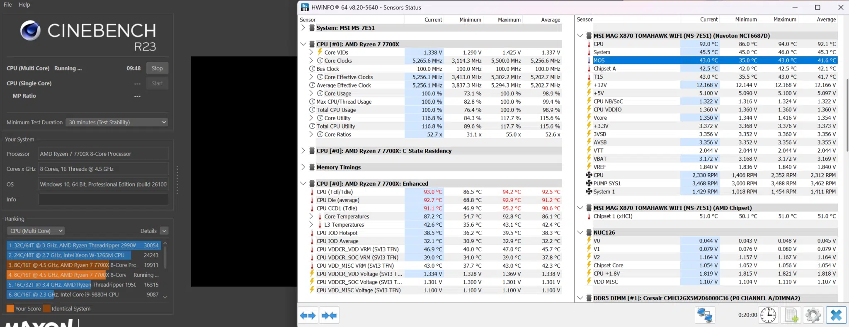Image resolution: width=849 pixels, height=327 pixels.
Task: Select the ranking entry marked Running ...
Action: pyautogui.click(x=83, y=275)
